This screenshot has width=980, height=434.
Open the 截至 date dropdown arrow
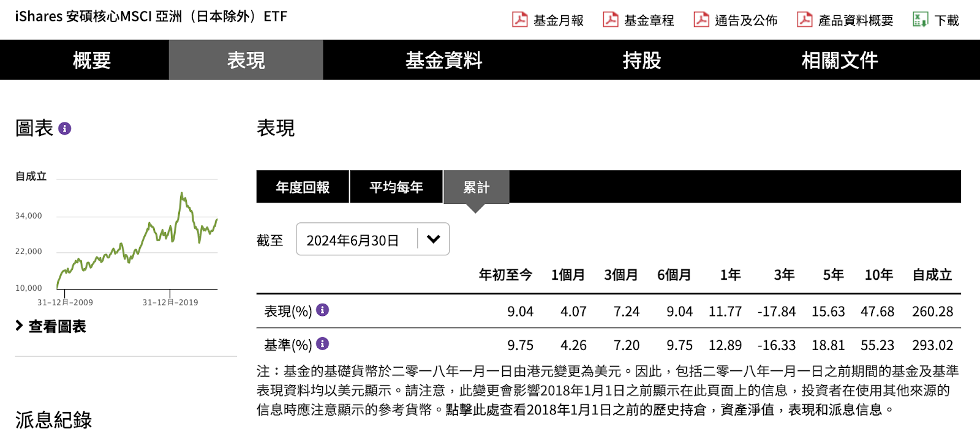pos(433,239)
